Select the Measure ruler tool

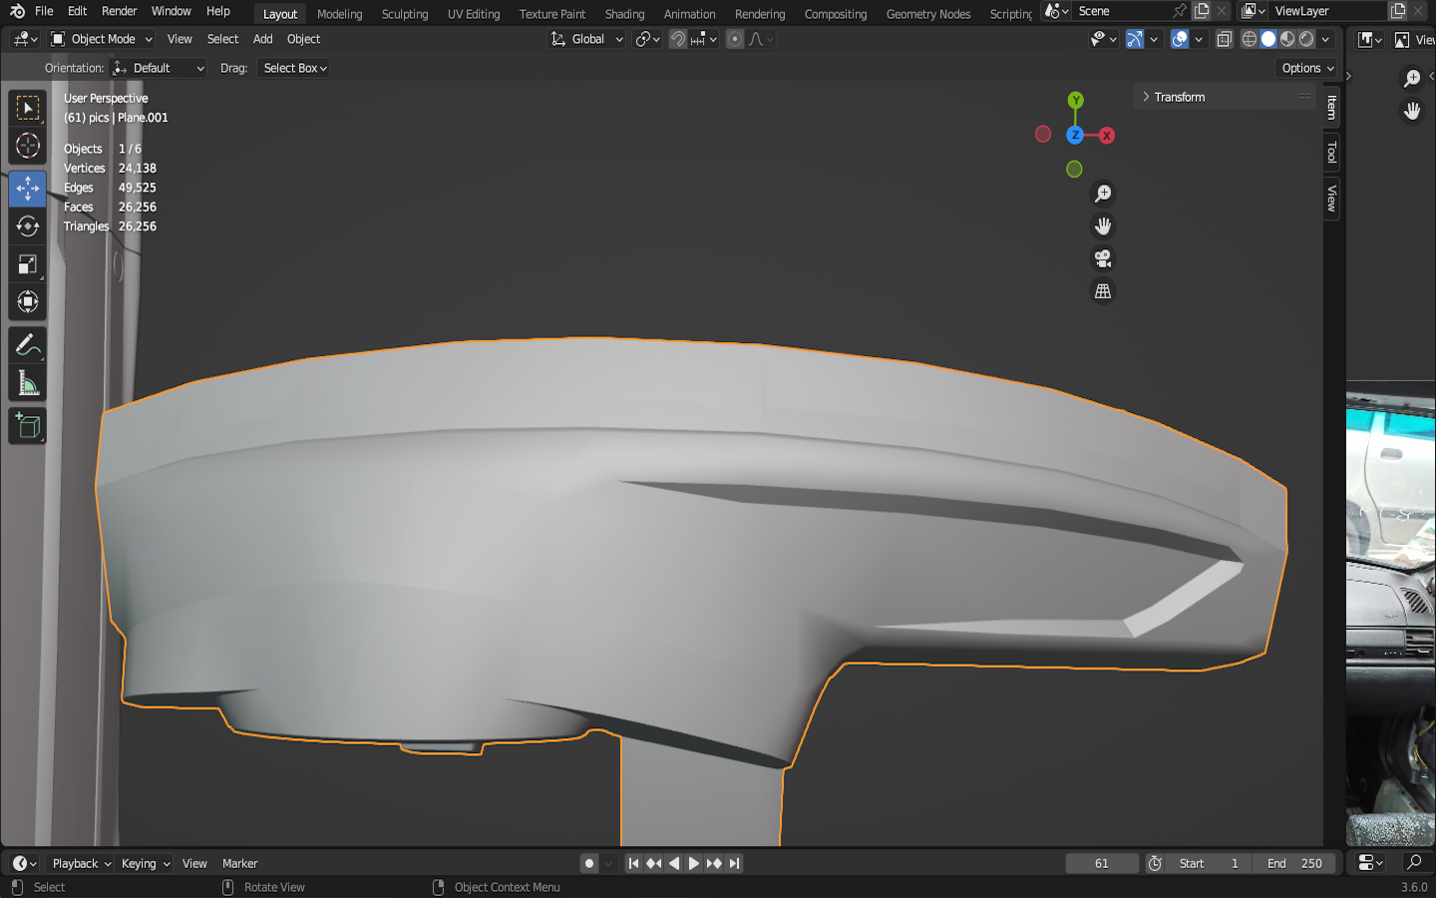[x=28, y=383]
